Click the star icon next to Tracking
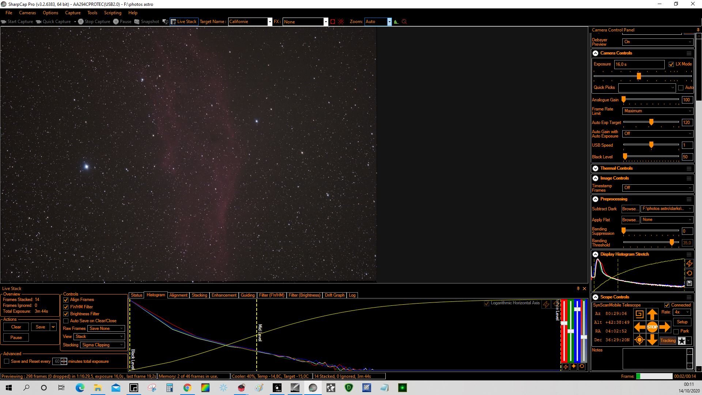This screenshot has height=395, width=702. [x=682, y=341]
